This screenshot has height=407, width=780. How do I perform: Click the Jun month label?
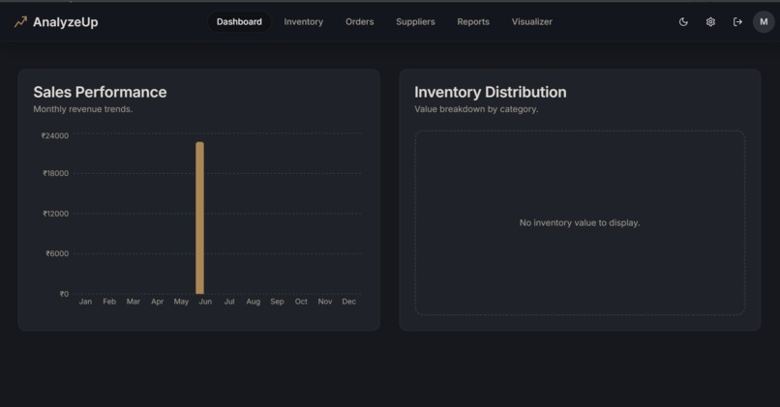point(205,302)
